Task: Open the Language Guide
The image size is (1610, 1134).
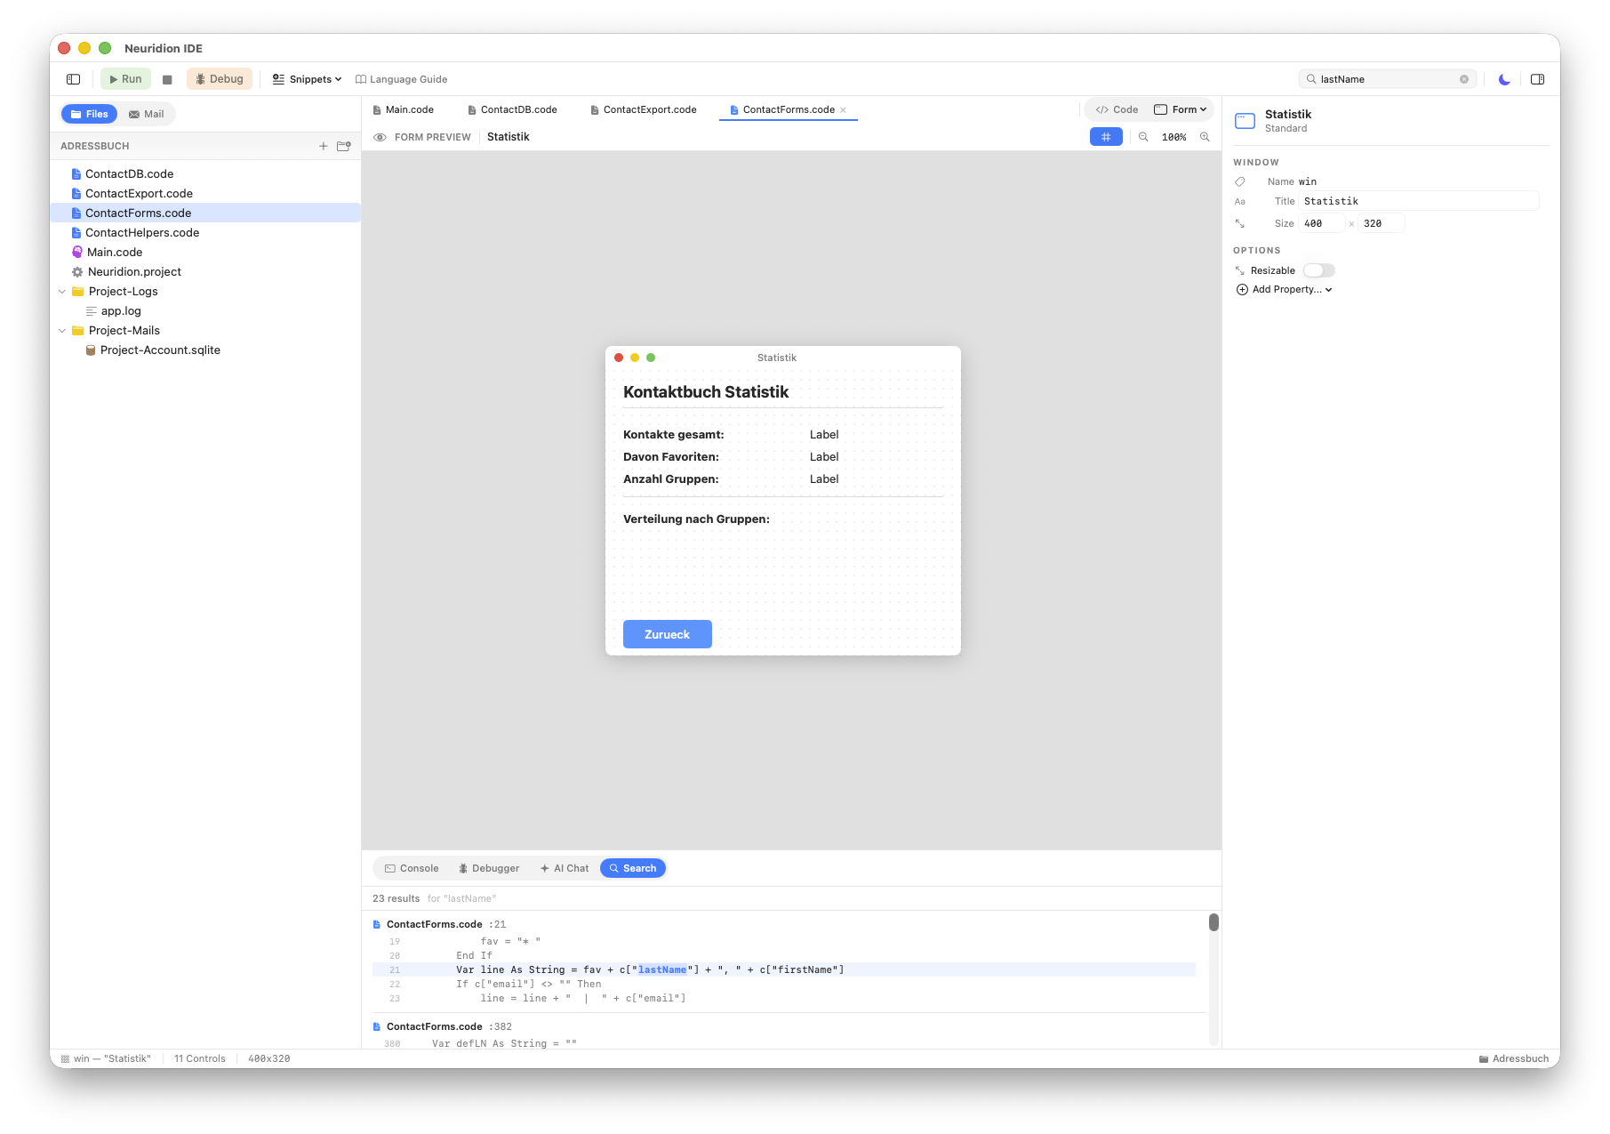Action: click(402, 79)
